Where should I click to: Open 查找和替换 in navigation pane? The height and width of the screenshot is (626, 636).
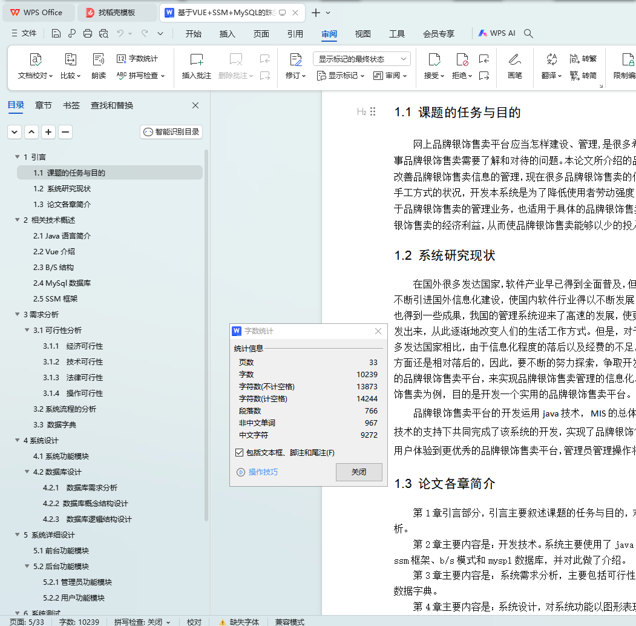pos(112,105)
